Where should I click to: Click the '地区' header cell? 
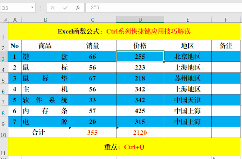(188, 46)
